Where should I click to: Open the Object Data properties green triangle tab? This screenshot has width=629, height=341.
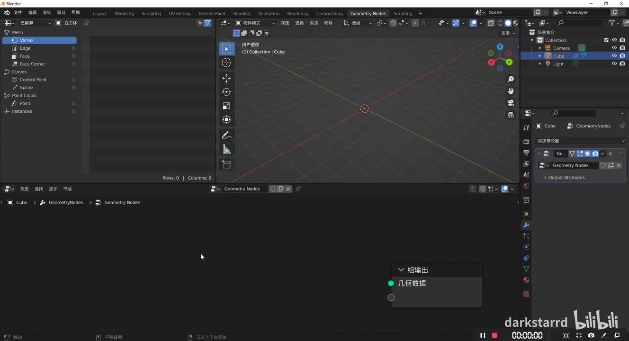point(526,269)
